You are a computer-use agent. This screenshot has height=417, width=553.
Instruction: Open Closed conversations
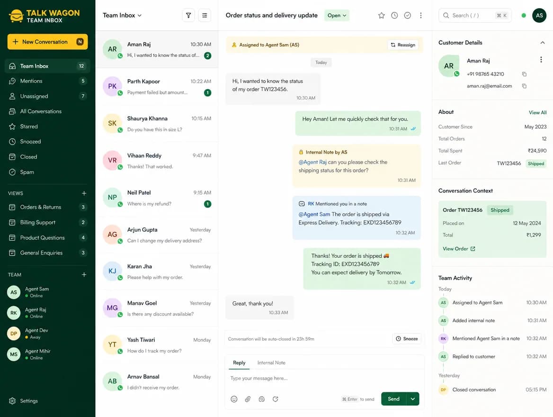(47, 157)
